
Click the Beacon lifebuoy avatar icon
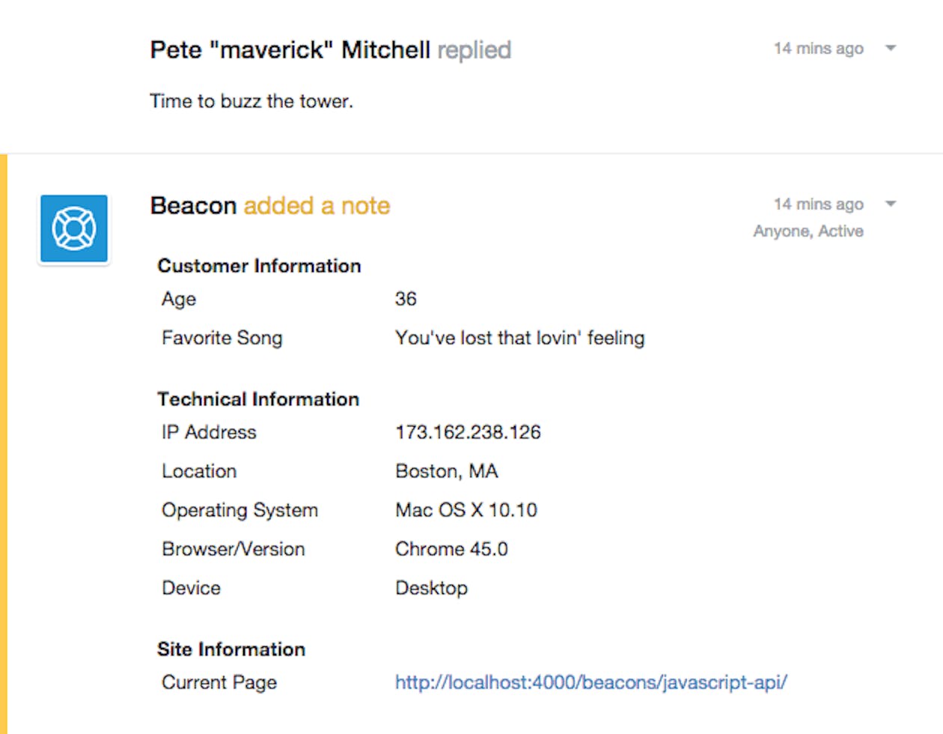click(74, 228)
